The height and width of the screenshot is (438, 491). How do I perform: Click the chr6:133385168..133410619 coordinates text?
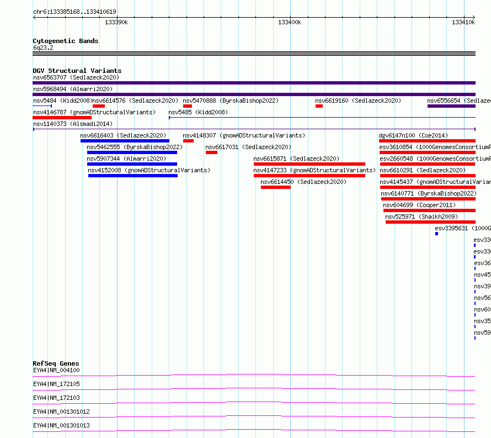point(74,12)
